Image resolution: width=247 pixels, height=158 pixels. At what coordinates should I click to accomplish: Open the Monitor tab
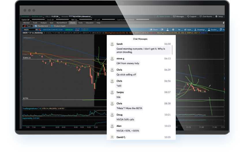coord(26,23)
